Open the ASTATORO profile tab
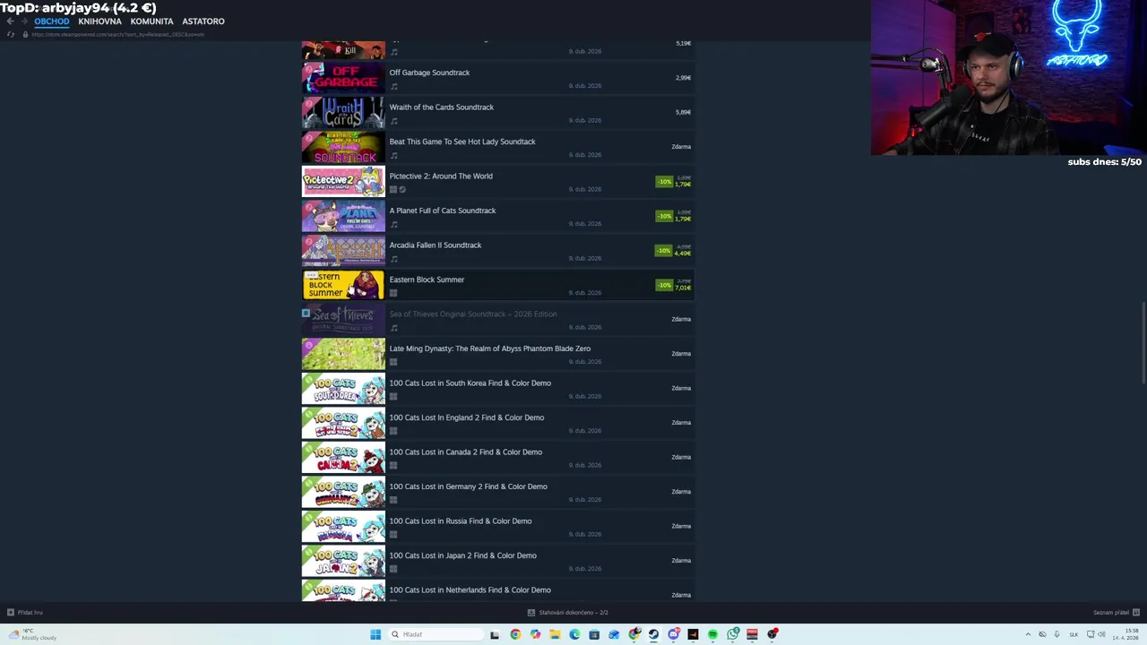The image size is (1147, 645). coord(203,21)
